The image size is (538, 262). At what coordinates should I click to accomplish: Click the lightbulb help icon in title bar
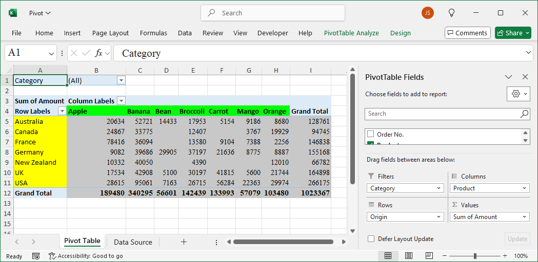pyautogui.click(x=451, y=13)
